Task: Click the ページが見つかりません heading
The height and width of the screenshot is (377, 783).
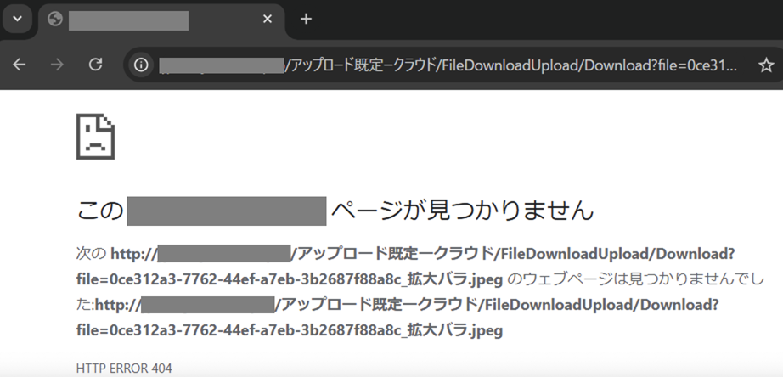Action: pyautogui.click(x=461, y=211)
